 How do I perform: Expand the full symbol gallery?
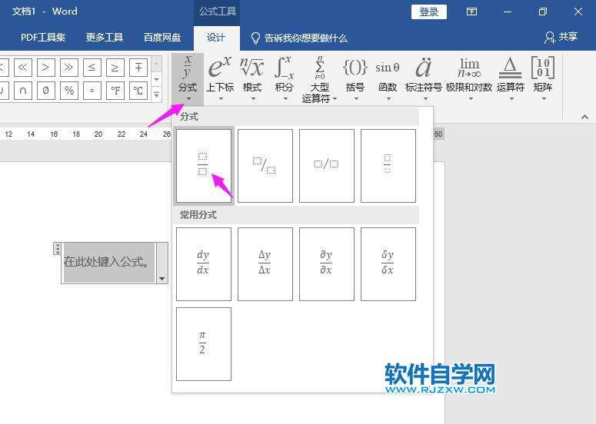[x=157, y=94]
